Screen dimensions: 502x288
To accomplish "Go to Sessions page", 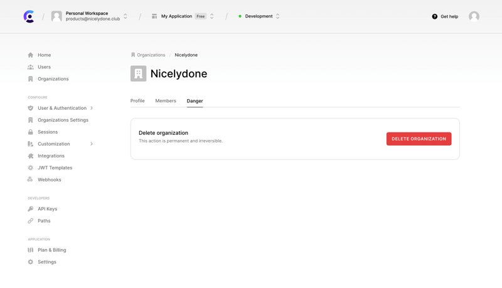I will 48,132.
